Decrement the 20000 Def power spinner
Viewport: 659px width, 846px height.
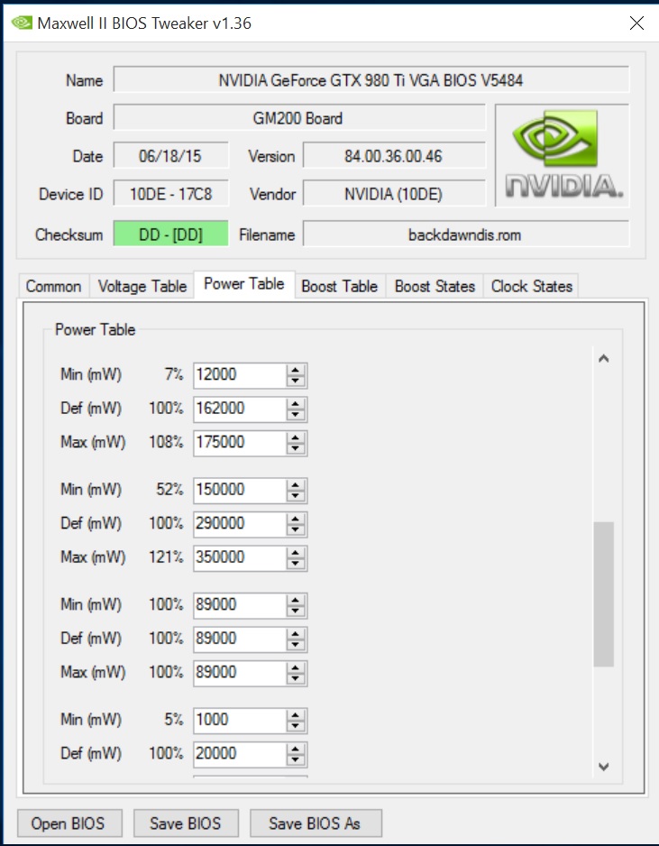tap(296, 759)
